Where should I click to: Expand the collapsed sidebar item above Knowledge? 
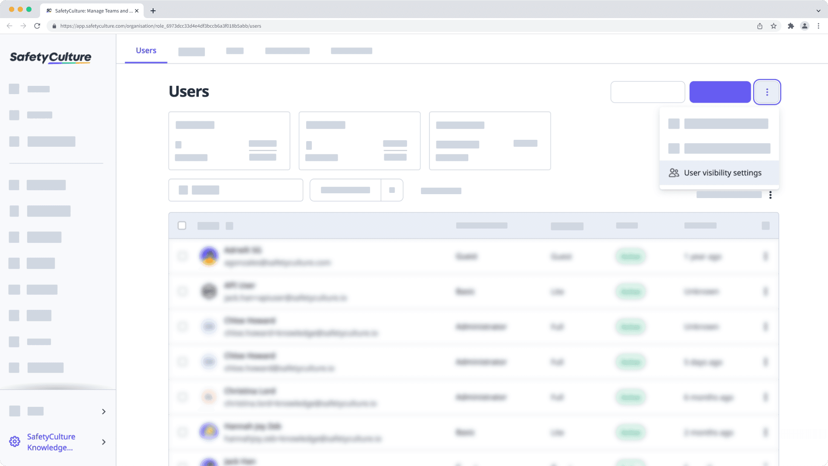pyautogui.click(x=103, y=412)
